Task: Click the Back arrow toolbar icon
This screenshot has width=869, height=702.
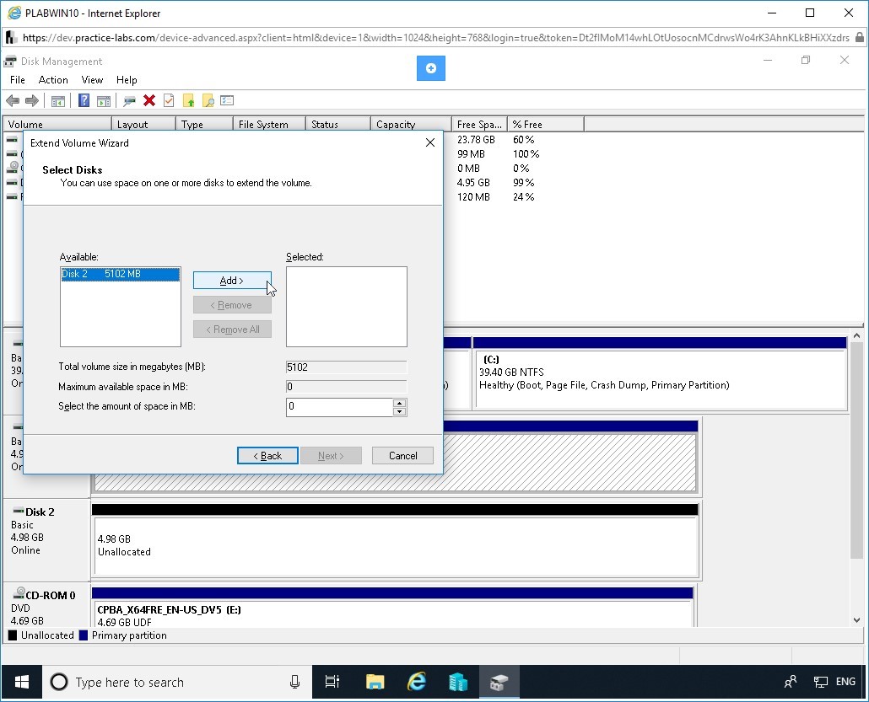Action: pos(12,101)
